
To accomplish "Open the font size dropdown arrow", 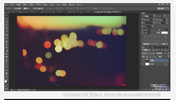I will tap(154, 20).
